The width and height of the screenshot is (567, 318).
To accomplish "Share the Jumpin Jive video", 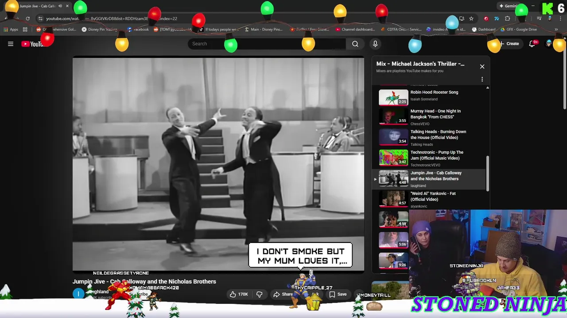I will tap(283, 294).
